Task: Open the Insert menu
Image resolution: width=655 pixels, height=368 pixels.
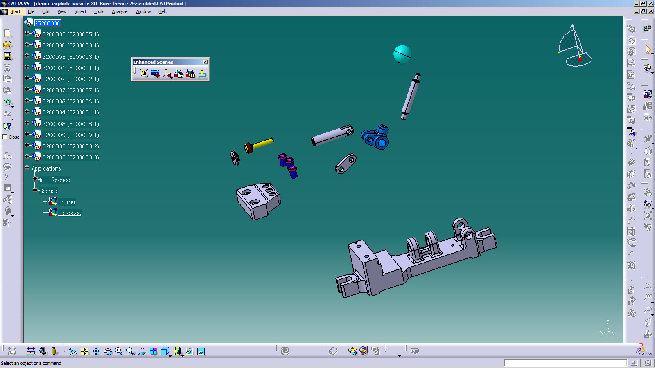Action: point(80,11)
